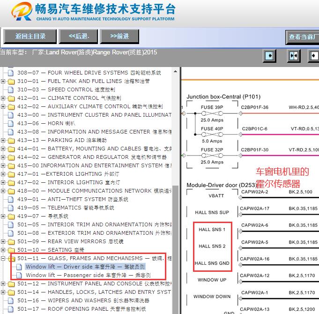The width and height of the screenshot is (319, 314).
Task: Click the HALL SNS GND pin label
Action: (x=212, y=263)
